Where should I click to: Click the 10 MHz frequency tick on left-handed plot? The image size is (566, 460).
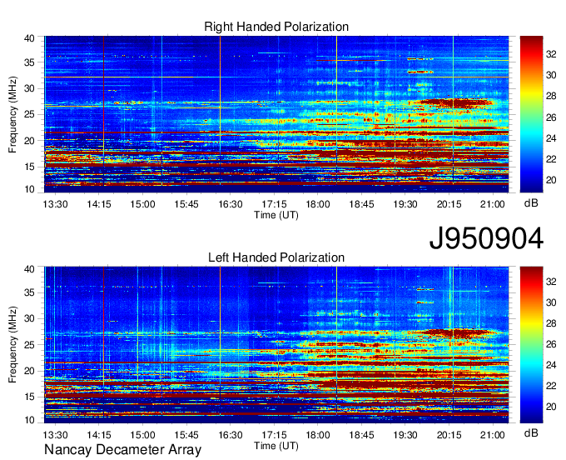tap(29, 420)
